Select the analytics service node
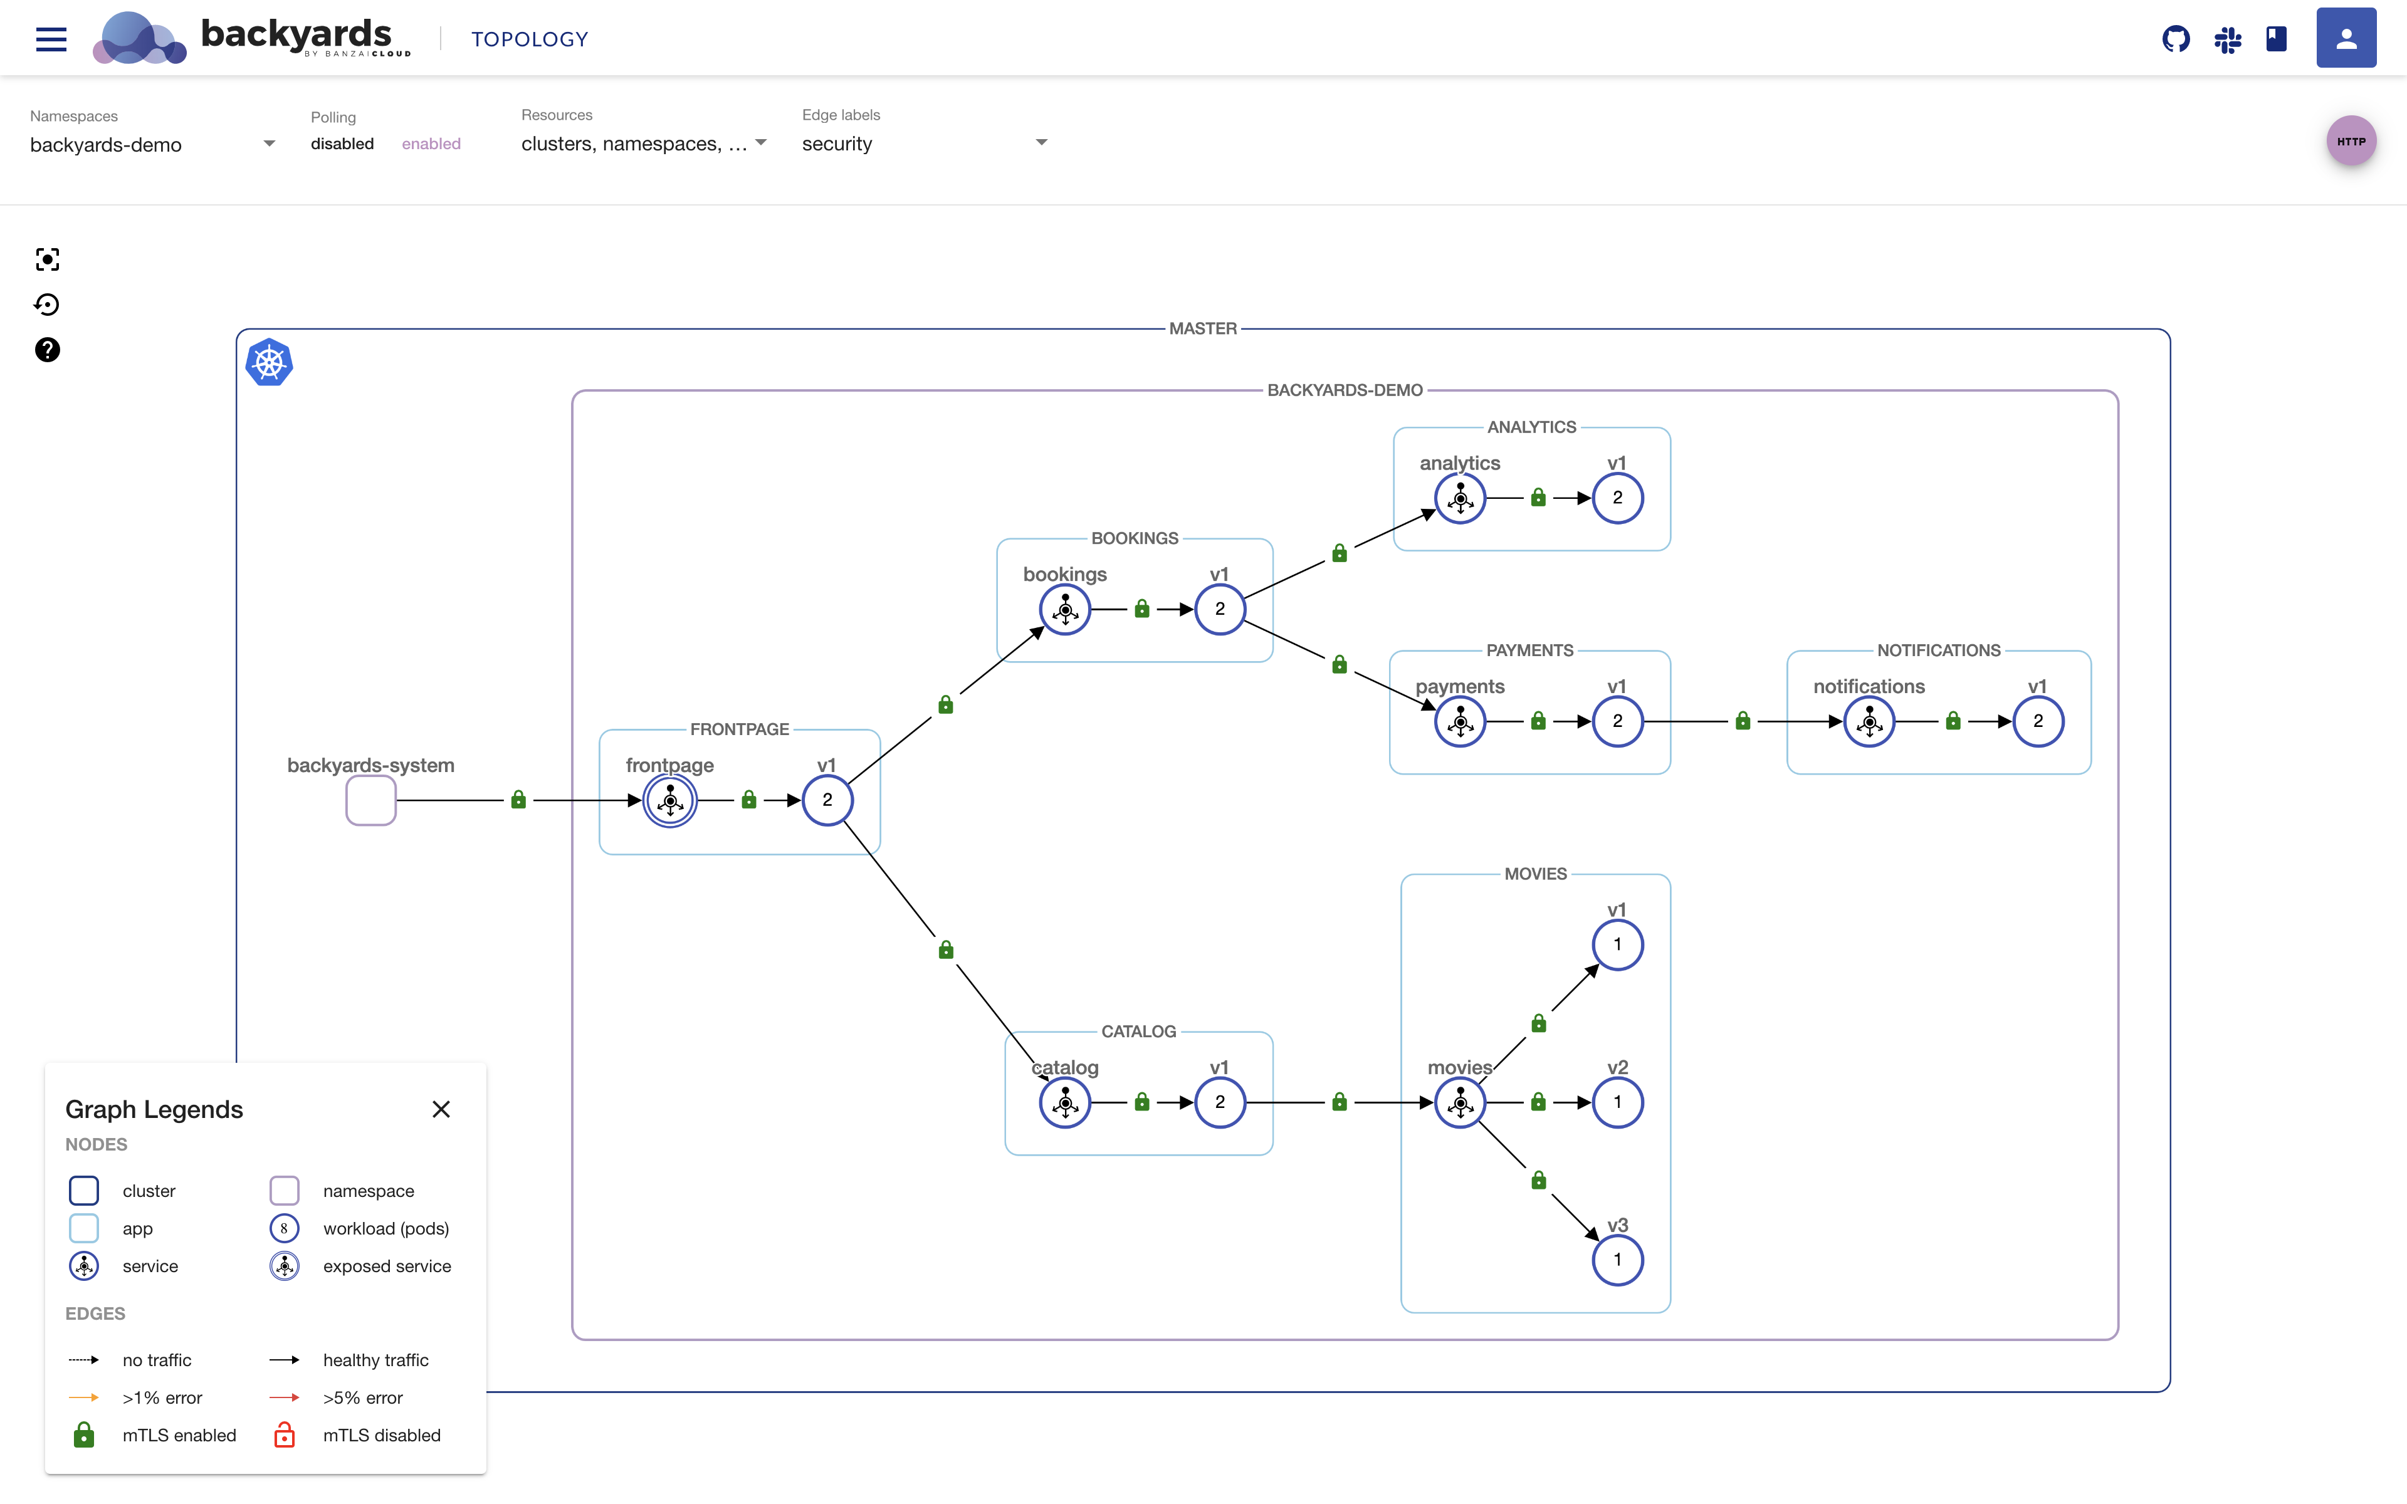This screenshot has width=2407, height=1504. tap(1459, 498)
